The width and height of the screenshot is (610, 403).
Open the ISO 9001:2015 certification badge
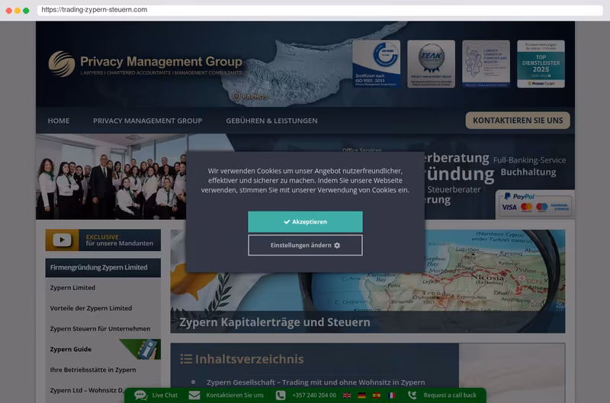tap(376, 64)
